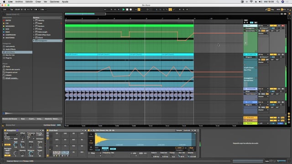The image size is (292, 164).
Task: Select the Arpeggiator item in browser list
Action: pos(47,41)
